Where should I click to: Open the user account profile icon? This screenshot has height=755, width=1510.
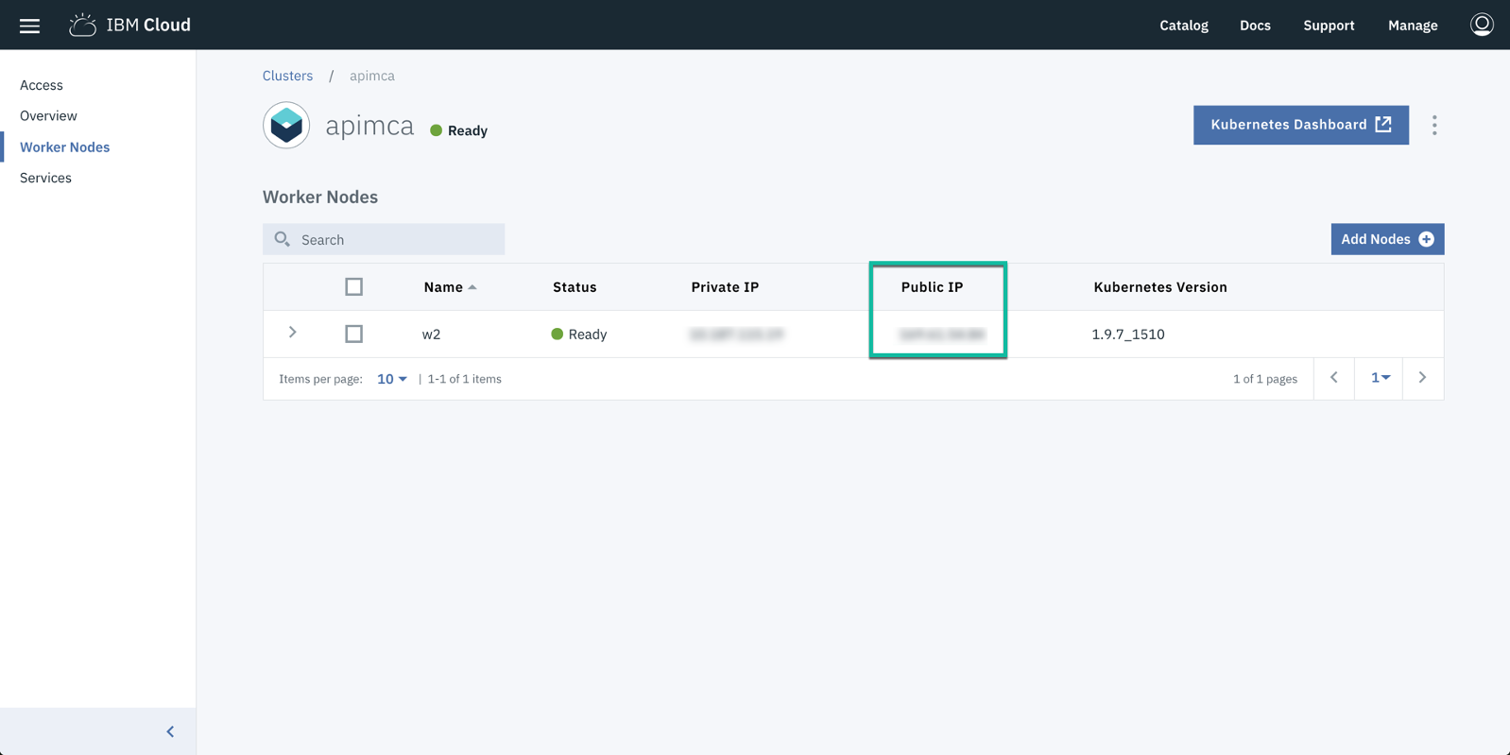point(1482,25)
